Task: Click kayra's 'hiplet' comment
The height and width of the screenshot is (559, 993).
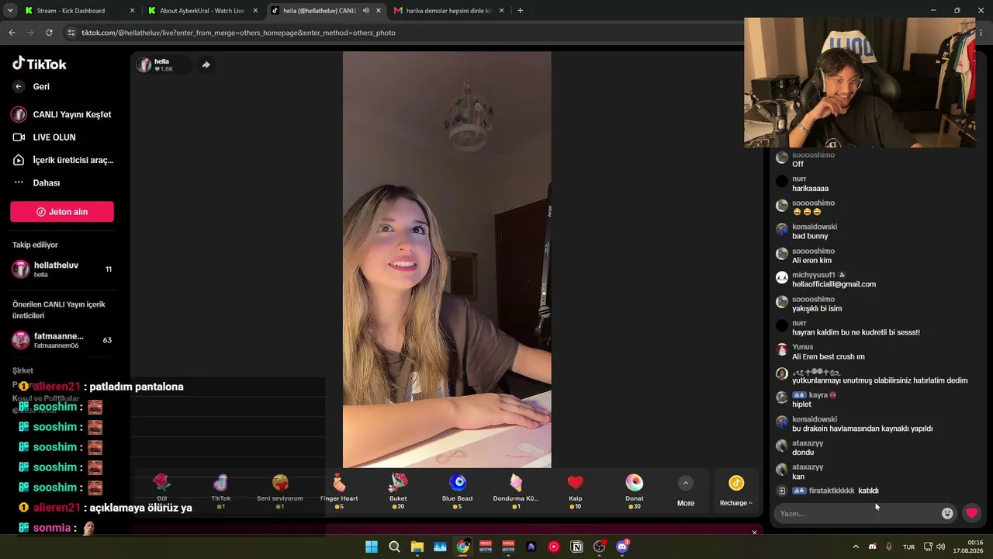Action: (x=801, y=404)
